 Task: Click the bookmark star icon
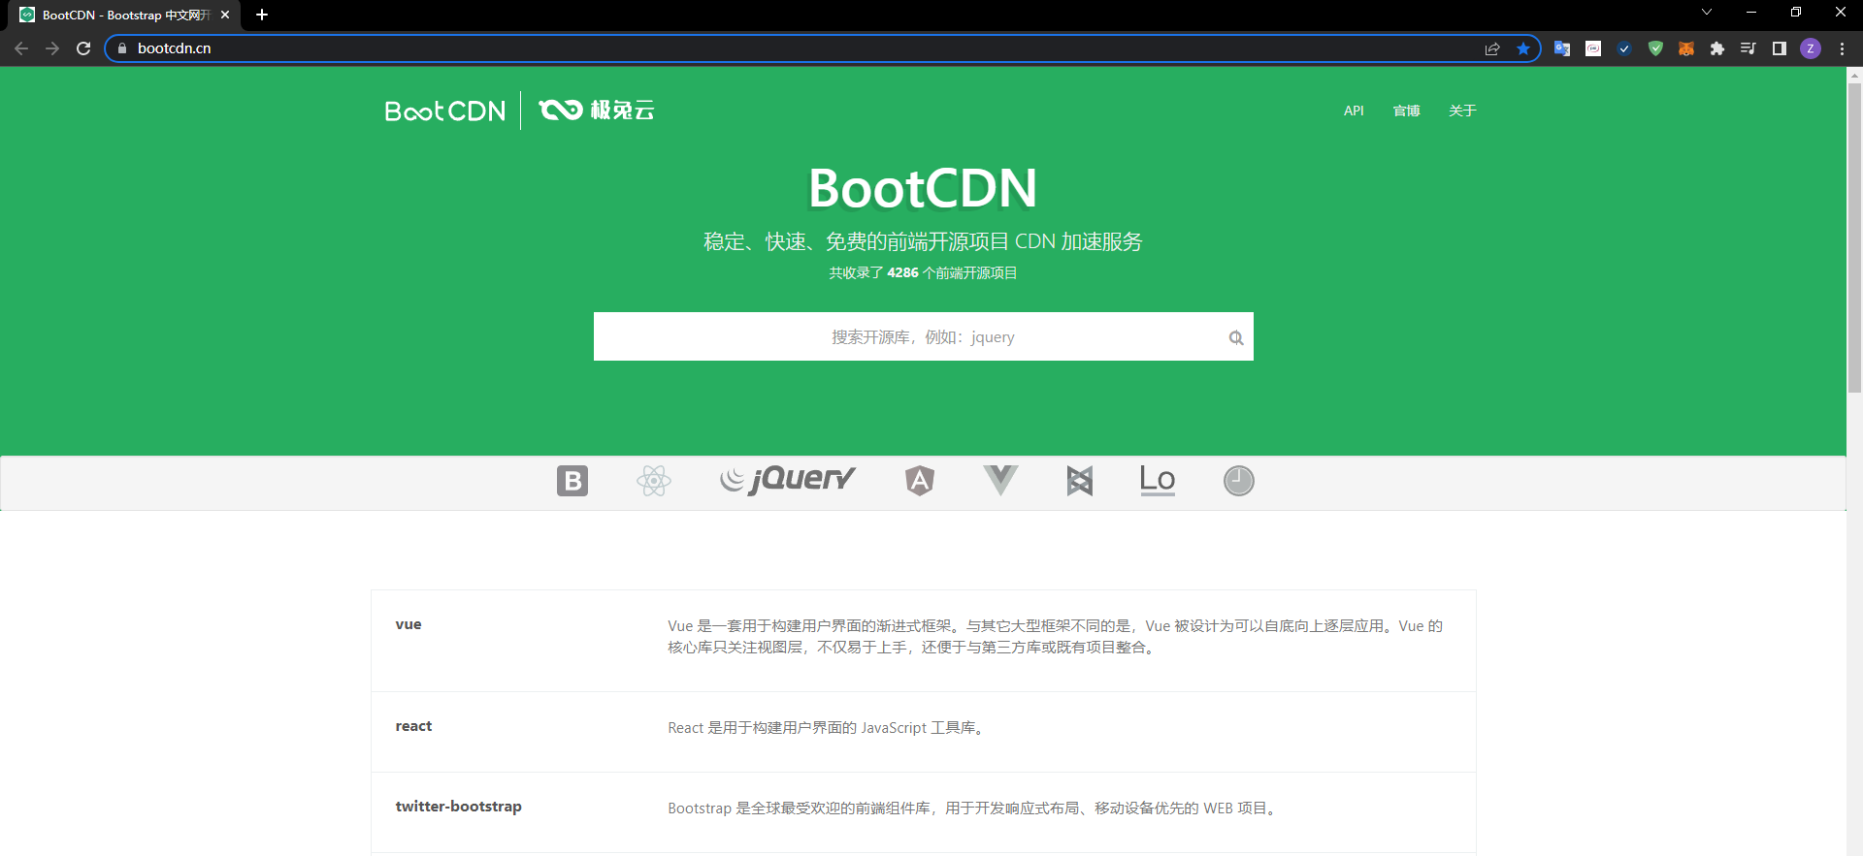1523,48
